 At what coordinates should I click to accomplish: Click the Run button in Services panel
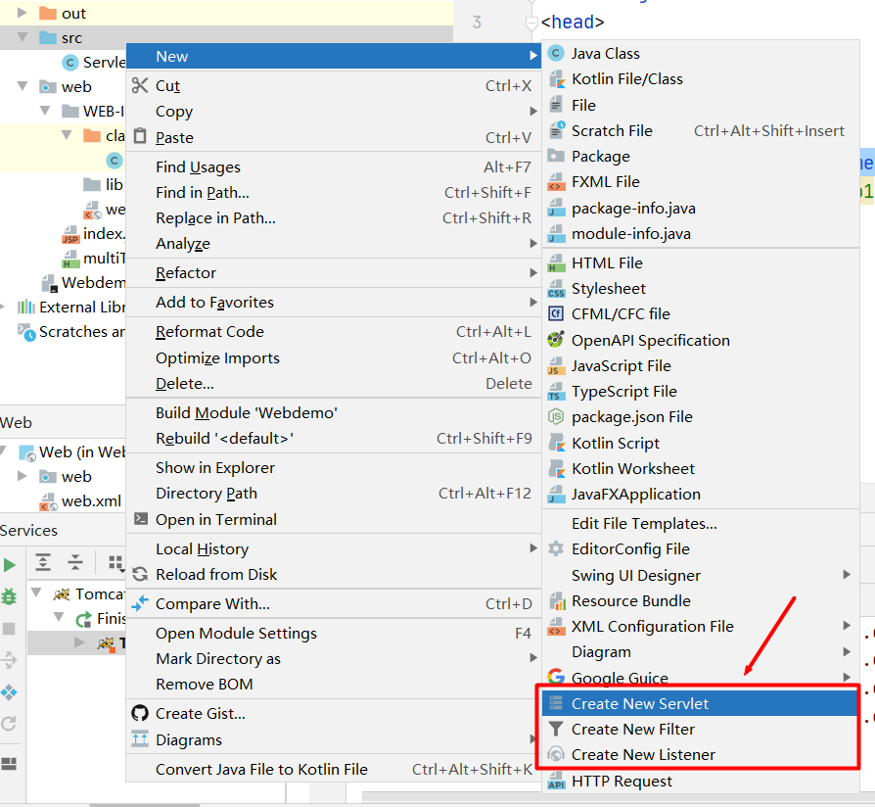click(x=10, y=565)
